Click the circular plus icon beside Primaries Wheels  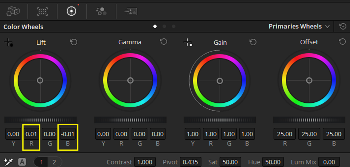[x=343, y=26]
